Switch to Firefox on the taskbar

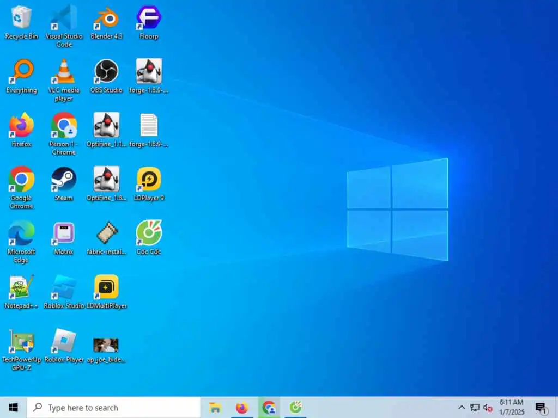click(x=242, y=407)
